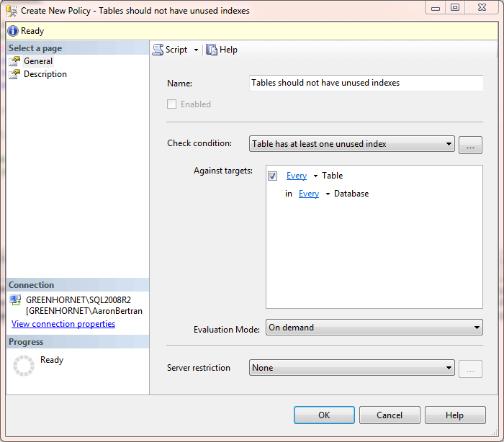The image size is (504, 442).
Task: Open the dropdown arrow before Table
Action: (x=315, y=176)
